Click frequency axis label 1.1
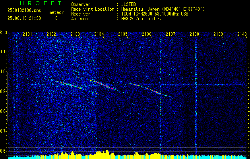Viewport: 250px width, 159px height. coord(4,52)
